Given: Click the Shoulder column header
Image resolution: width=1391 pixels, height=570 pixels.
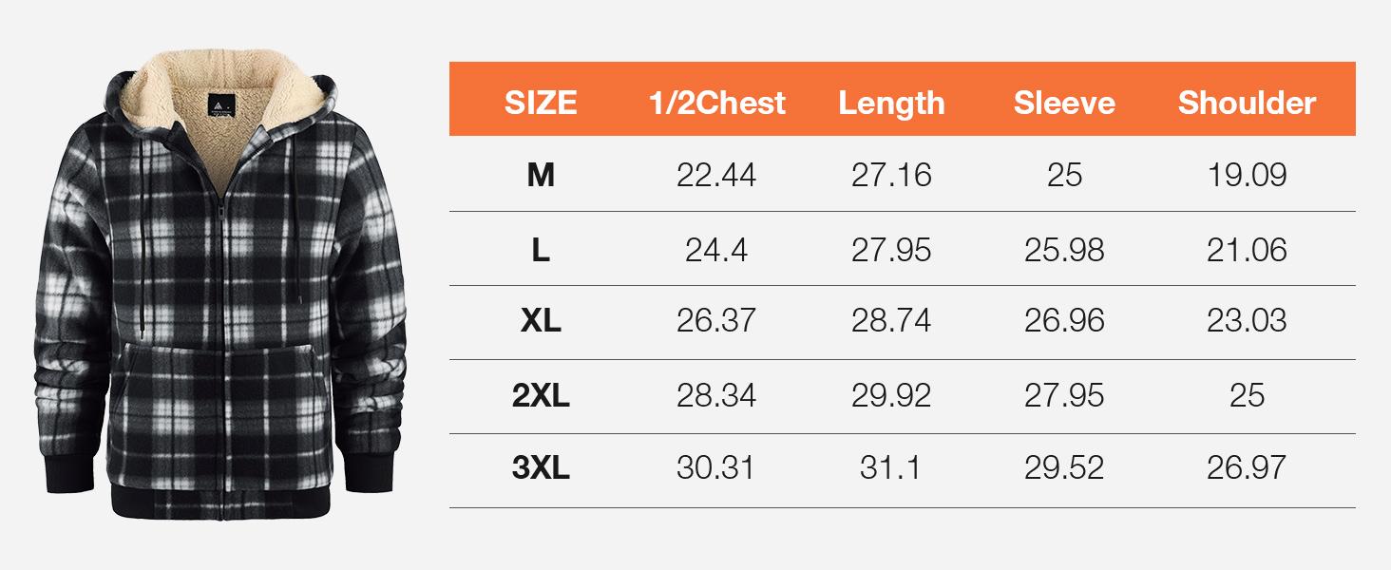Looking at the screenshot, I should click(1247, 103).
